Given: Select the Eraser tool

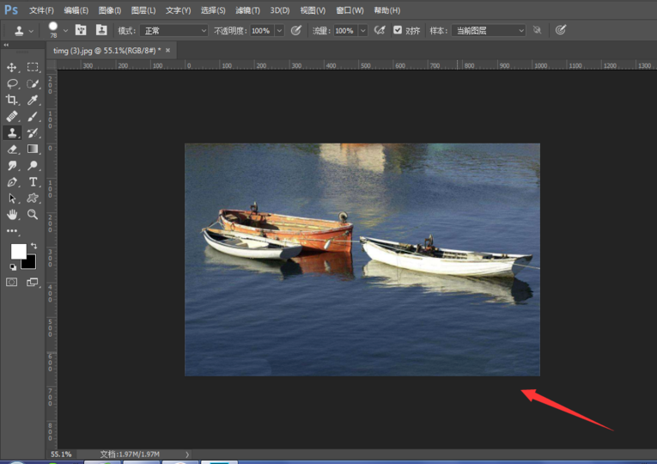Looking at the screenshot, I should coord(12,150).
